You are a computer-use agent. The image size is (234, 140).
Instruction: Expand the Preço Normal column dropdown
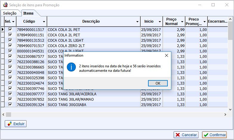pos(182,24)
